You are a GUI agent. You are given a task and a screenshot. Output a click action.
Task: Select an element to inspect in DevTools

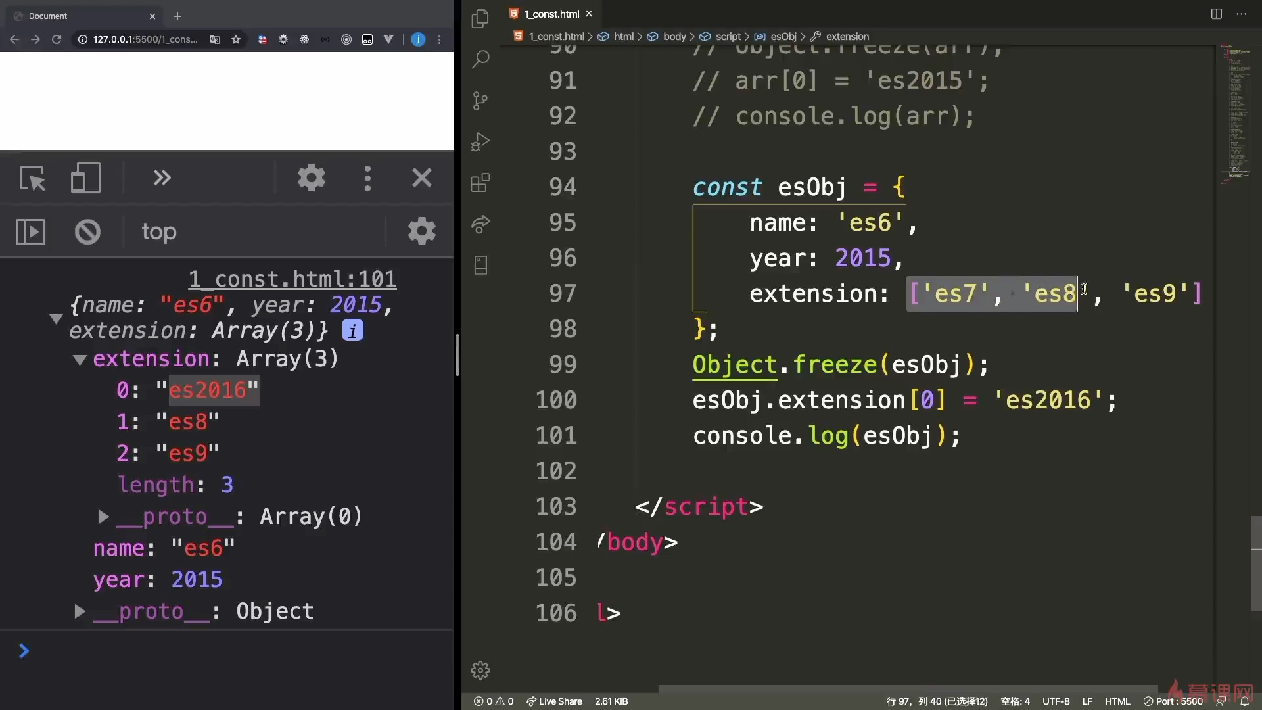coord(32,178)
